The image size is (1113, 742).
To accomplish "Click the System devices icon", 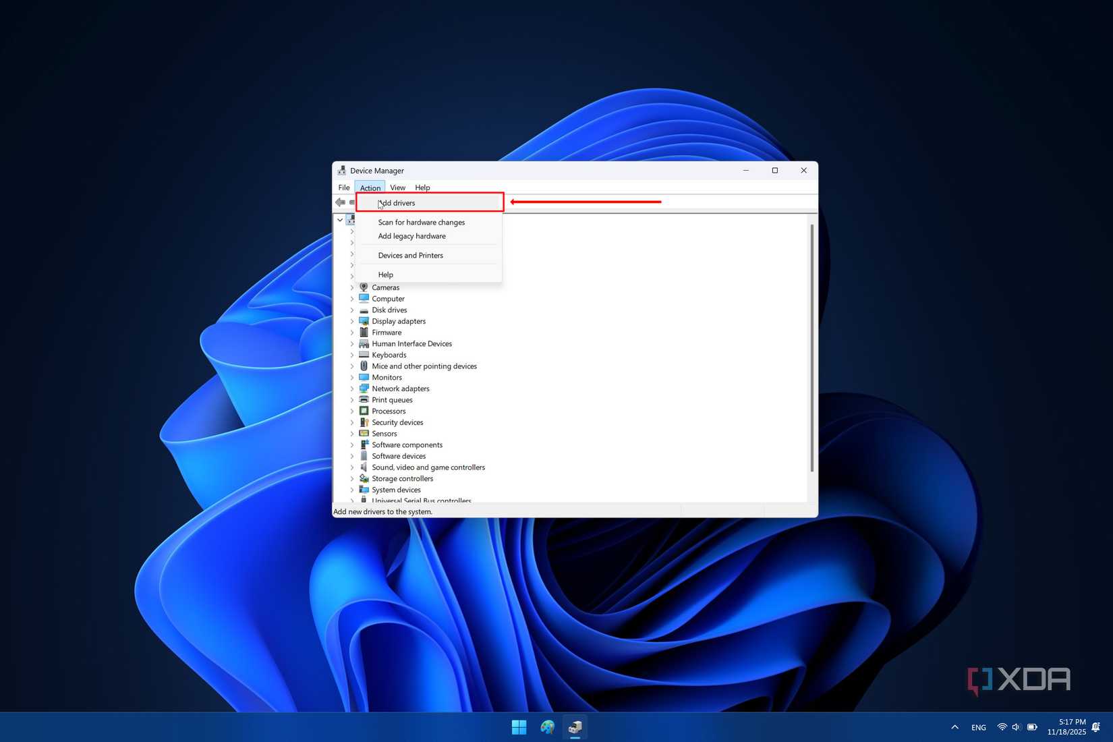I will point(364,490).
